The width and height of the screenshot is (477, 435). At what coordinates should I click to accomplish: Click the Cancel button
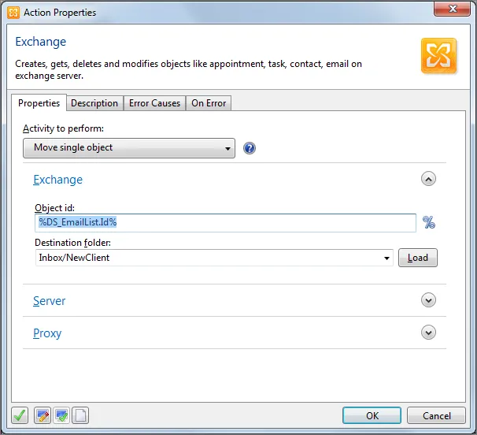pos(436,415)
